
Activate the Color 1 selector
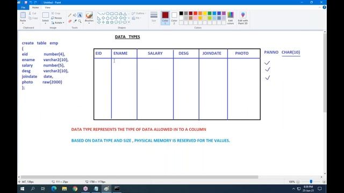165,18
